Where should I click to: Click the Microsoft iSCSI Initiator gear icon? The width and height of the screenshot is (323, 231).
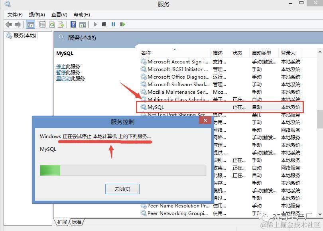point(144,69)
